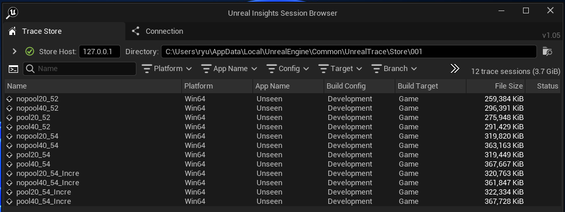Image resolution: width=565 pixels, height=212 pixels.
Task: Open the Config filter dropdown
Action: click(x=287, y=69)
